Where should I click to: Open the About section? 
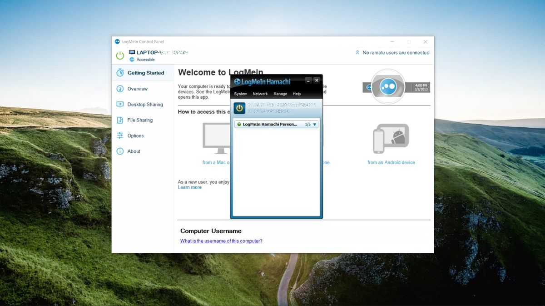134,151
